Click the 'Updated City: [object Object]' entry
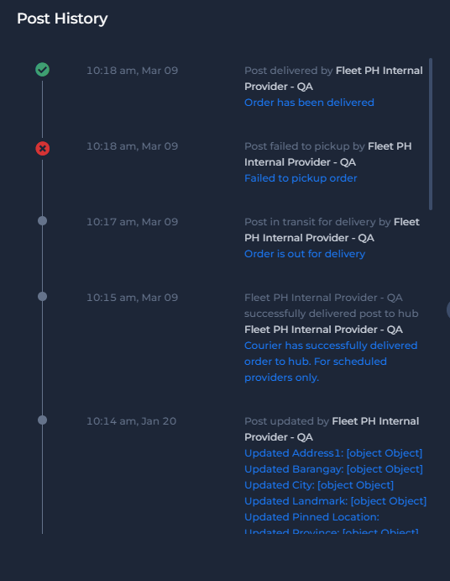Screen dimensions: 450x581 (x=319, y=485)
